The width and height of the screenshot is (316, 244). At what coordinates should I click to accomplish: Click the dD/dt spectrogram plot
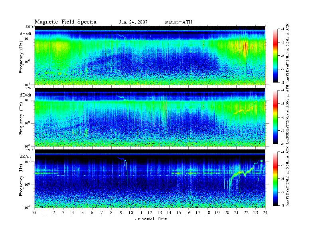(x=150, y=117)
